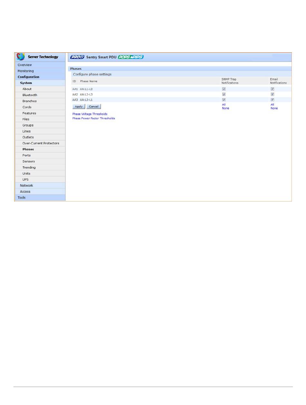The image size is (306, 405).
Task: Open Over-Current Protectors page
Action: click(41, 143)
